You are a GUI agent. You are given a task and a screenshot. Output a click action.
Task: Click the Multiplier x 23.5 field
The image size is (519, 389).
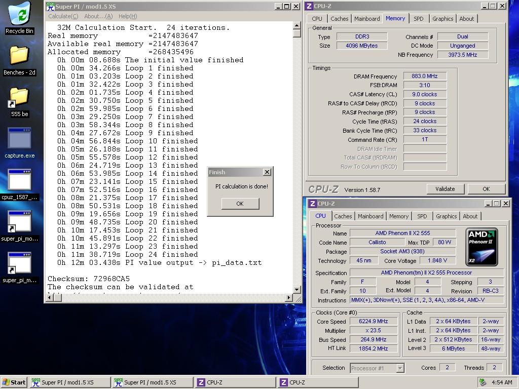[374, 330]
